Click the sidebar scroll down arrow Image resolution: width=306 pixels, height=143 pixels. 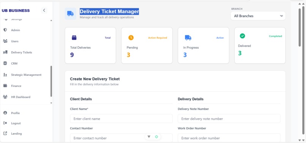[x=51, y=103]
